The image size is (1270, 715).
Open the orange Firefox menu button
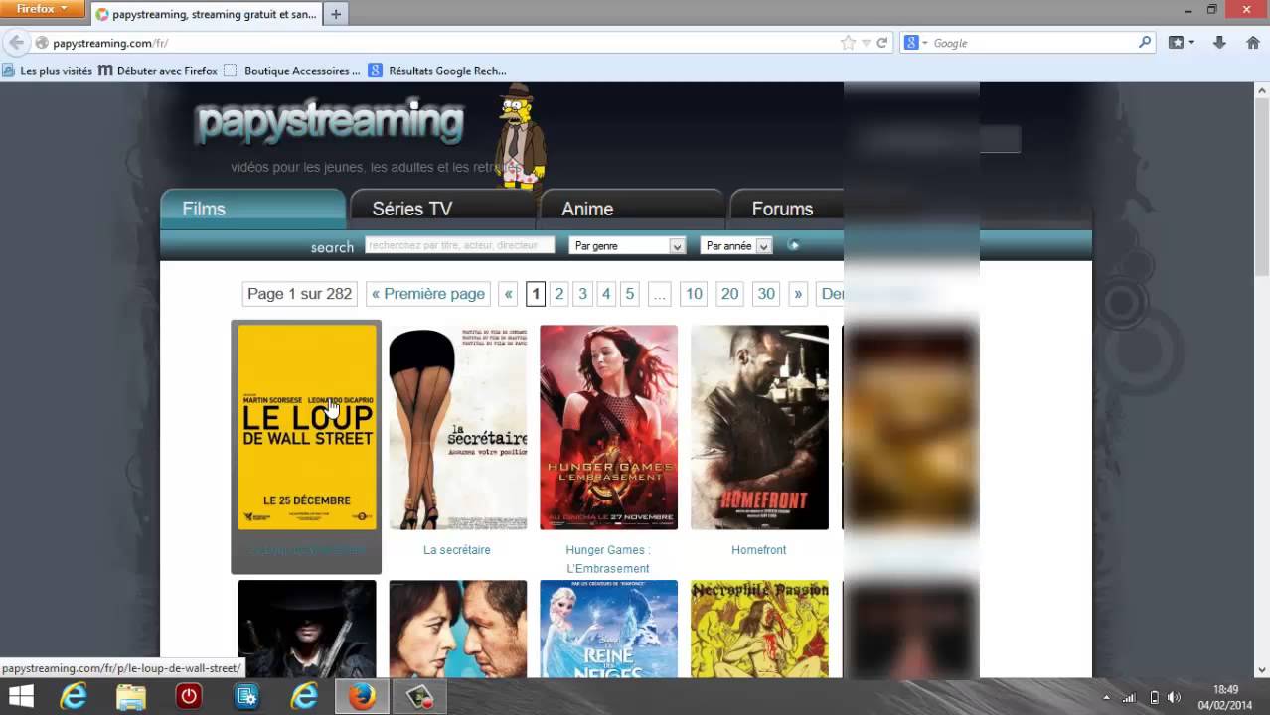(43, 9)
